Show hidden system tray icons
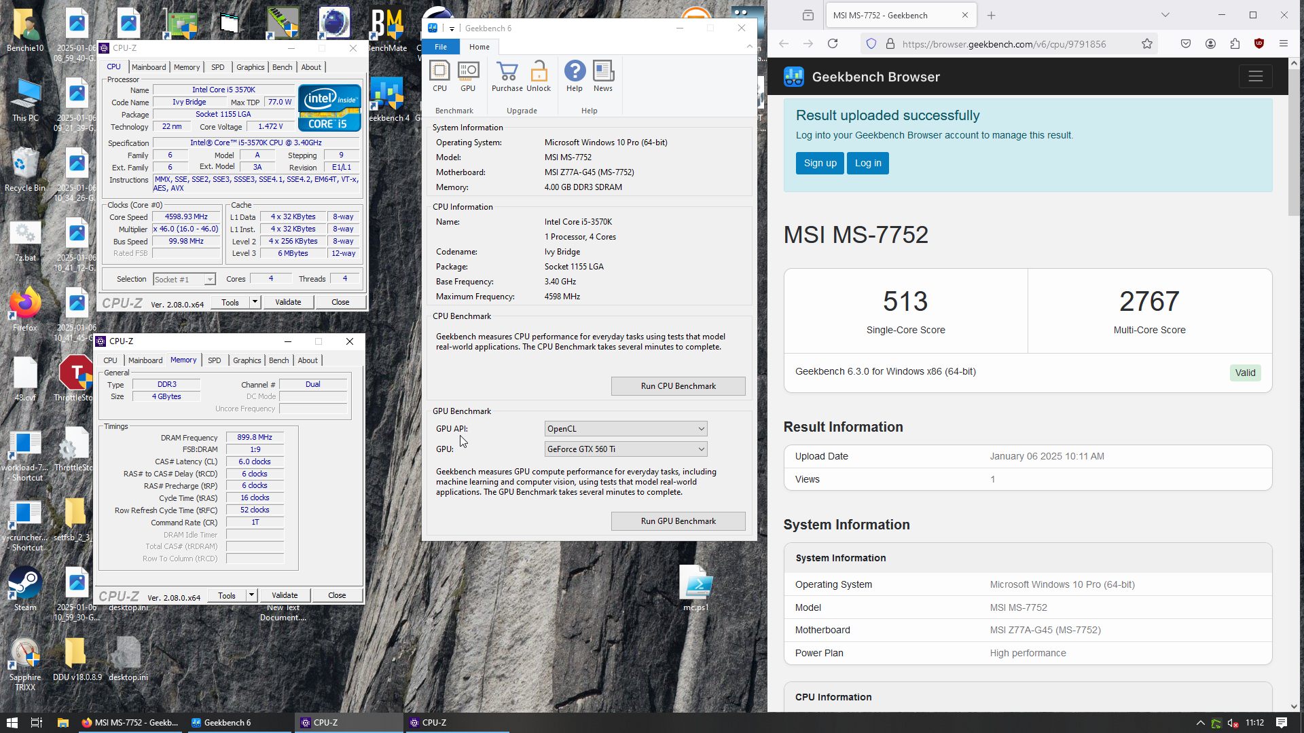1304x733 pixels. click(x=1201, y=723)
